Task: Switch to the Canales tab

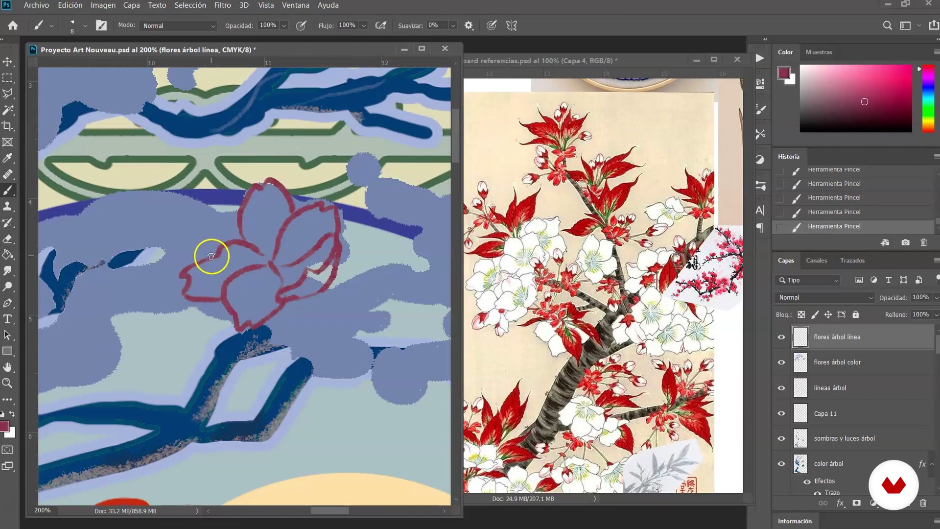Action: (816, 261)
